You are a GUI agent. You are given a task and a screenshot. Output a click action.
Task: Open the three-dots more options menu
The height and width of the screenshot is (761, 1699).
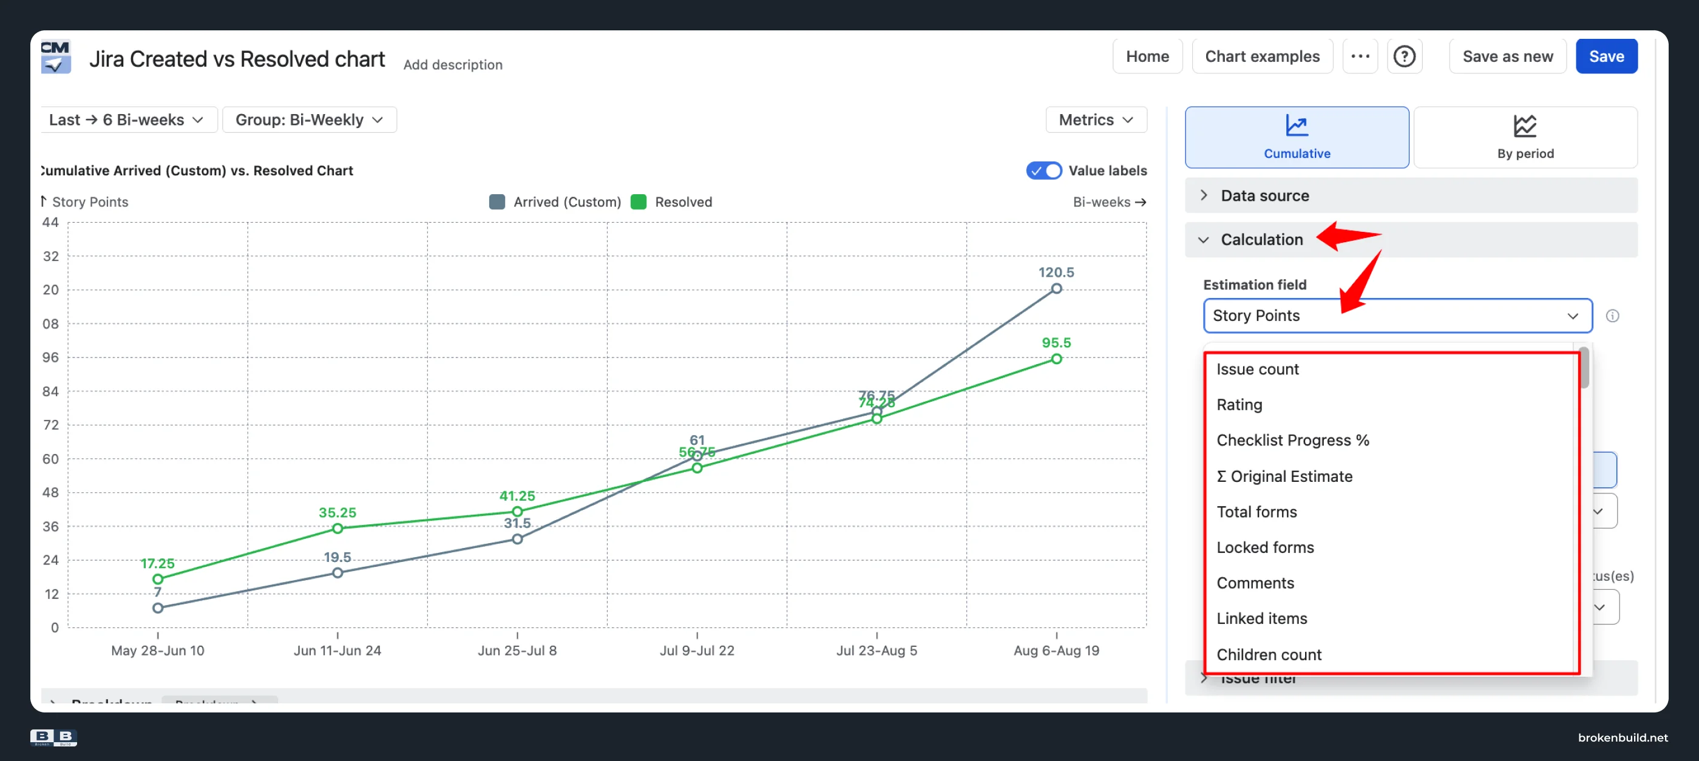pos(1359,56)
